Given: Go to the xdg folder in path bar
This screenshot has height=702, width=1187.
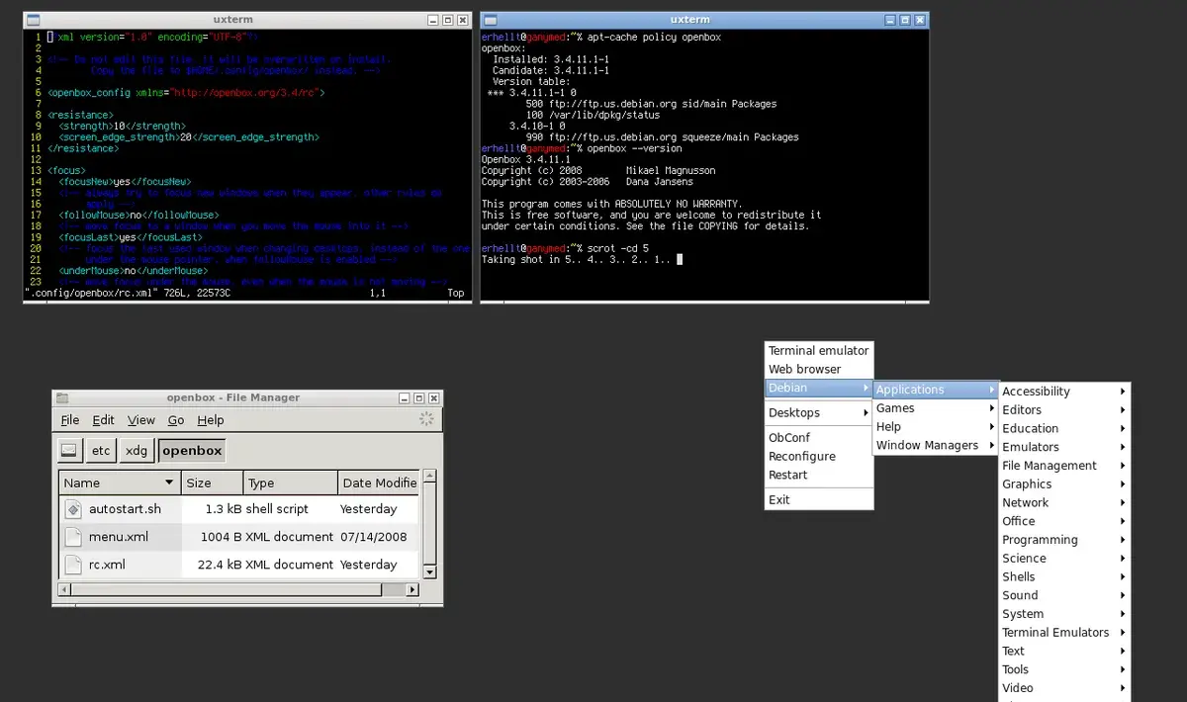Looking at the screenshot, I should click(x=137, y=450).
